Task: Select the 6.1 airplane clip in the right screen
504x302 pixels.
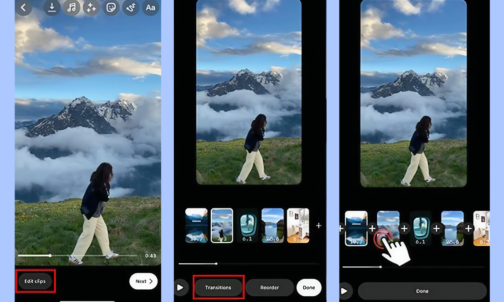Action: tap(420, 228)
